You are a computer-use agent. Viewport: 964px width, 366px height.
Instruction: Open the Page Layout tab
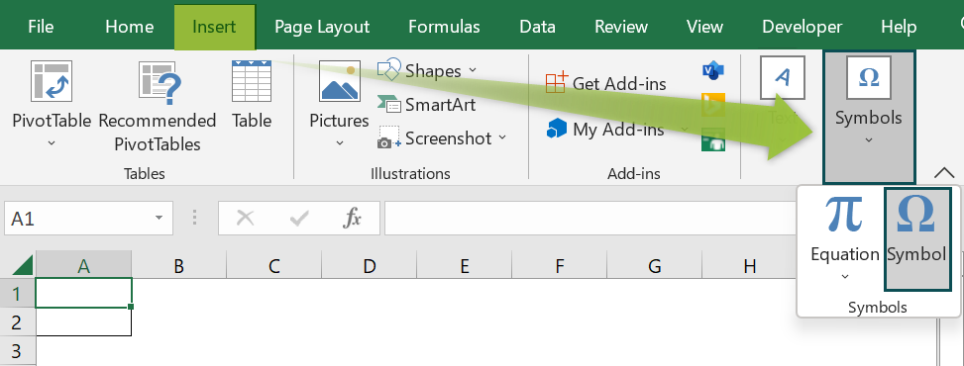click(x=322, y=27)
